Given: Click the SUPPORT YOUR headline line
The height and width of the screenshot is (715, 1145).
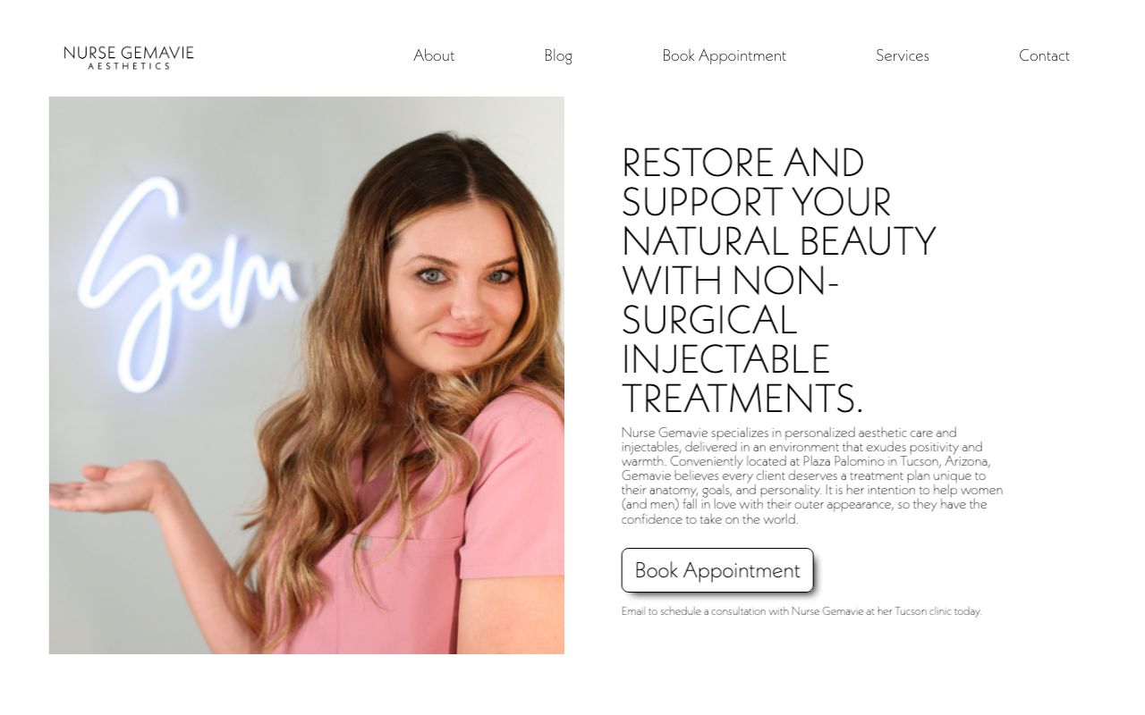Looking at the screenshot, I should tap(757, 202).
